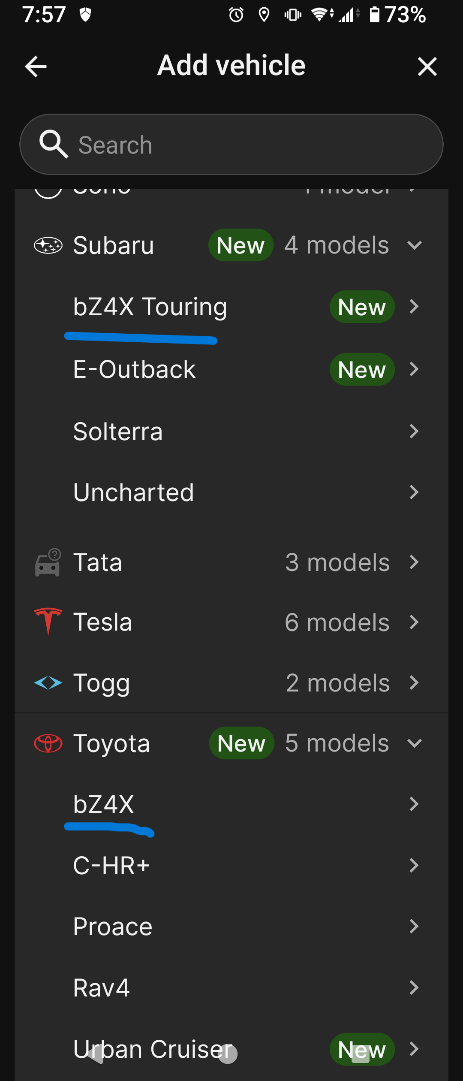Collapse the Toyota models list
463x1081 pixels.
click(x=415, y=743)
